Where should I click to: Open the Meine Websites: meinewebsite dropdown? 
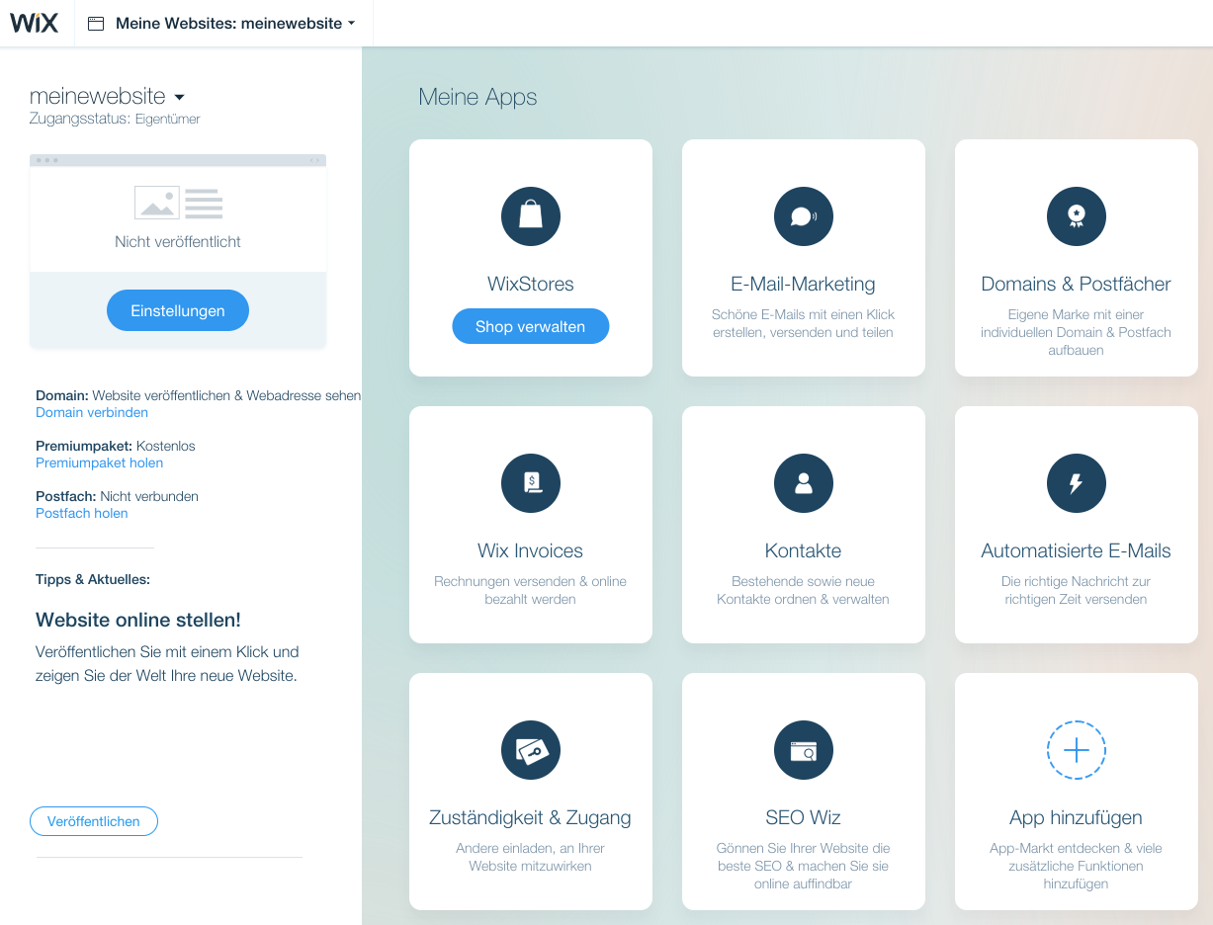click(235, 24)
